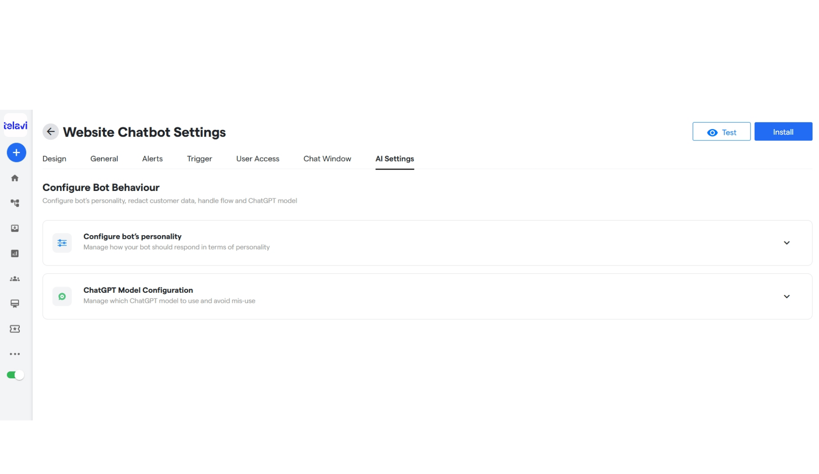
Task: Switch to the General tab
Action: pos(104,159)
